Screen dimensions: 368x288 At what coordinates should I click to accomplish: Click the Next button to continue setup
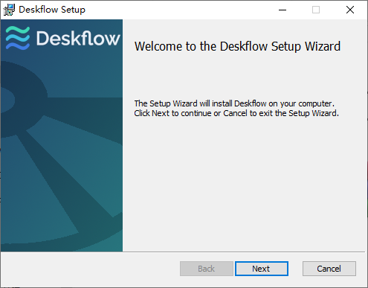click(x=262, y=269)
